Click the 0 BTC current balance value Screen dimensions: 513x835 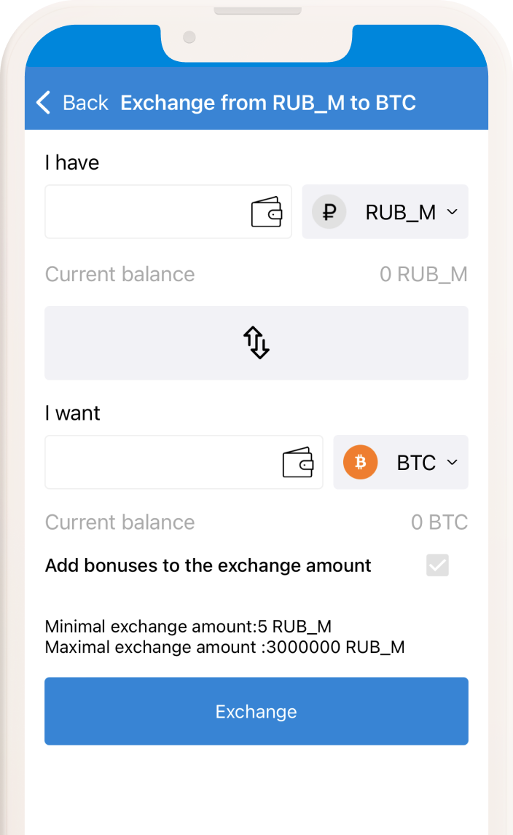(x=439, y=522)
